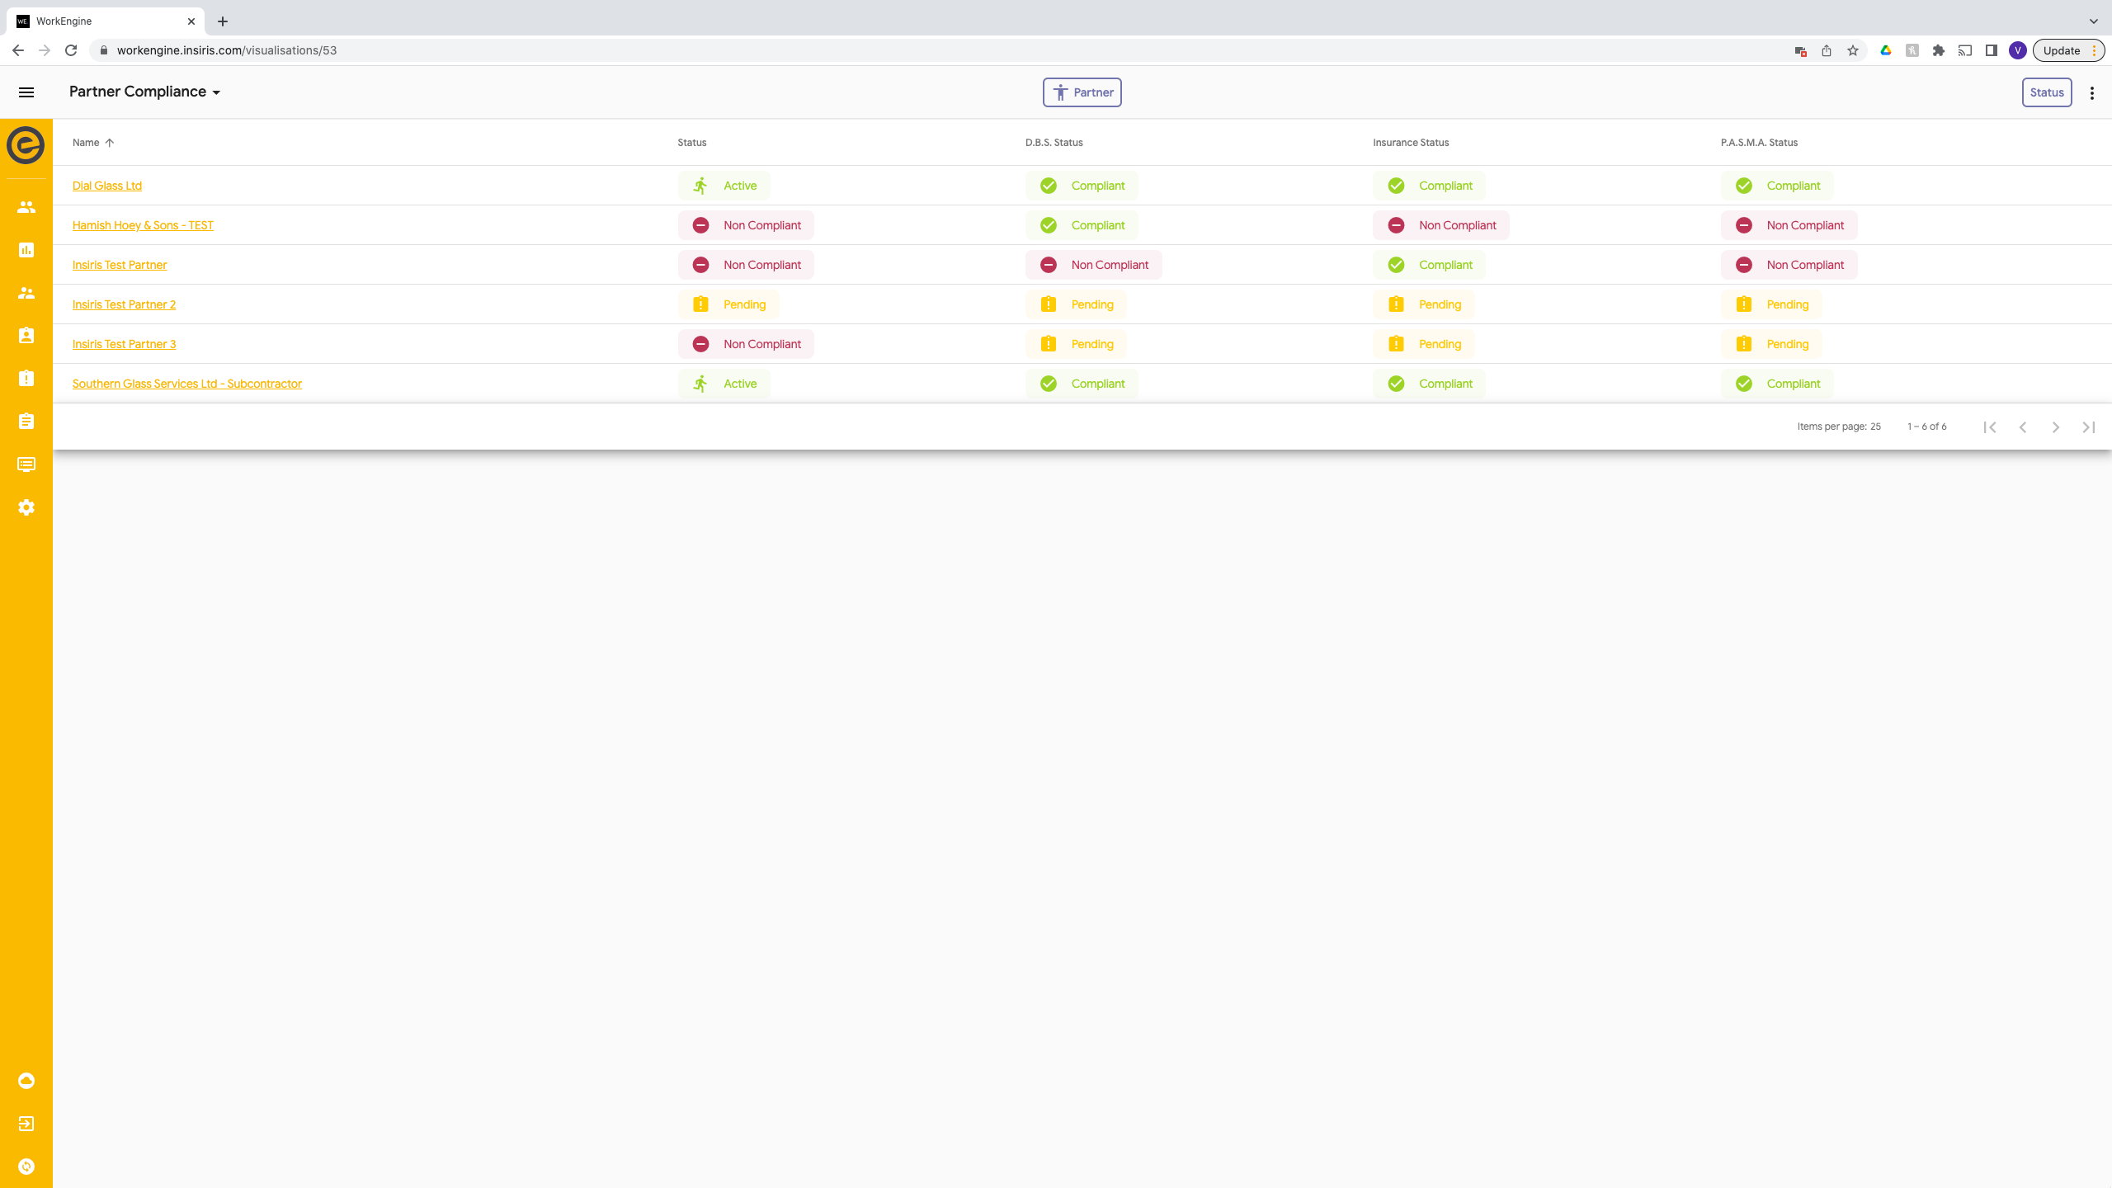Open the bar chart dashboard sidebar icon

[x=26, y=250]
